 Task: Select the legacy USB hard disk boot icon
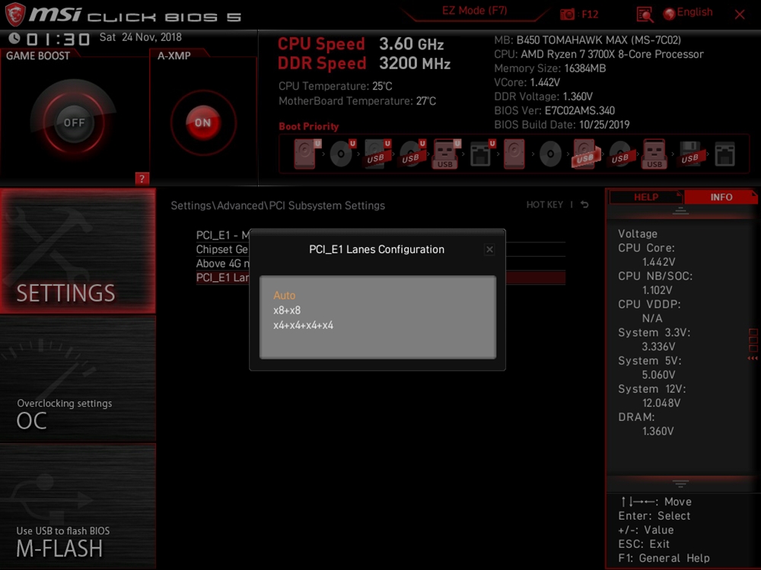click(585, 154)
